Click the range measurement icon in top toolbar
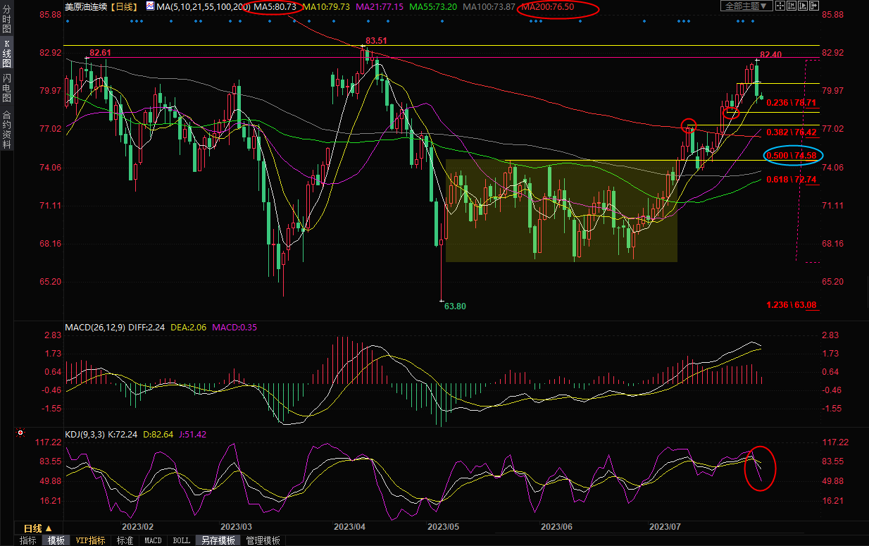Screen dimensions: 869x546 tap(792, 6)
